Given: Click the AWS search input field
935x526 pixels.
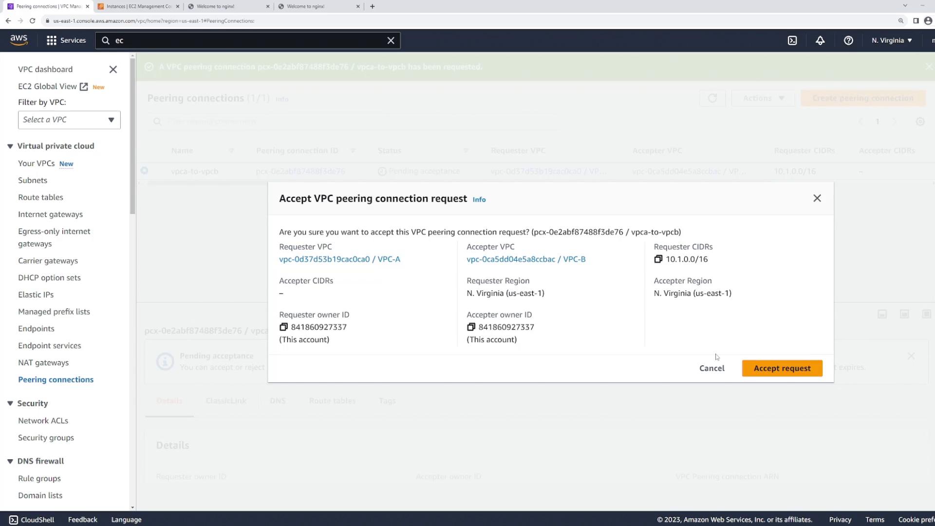Looking at the screenshot, I should (x=248, y=40).
